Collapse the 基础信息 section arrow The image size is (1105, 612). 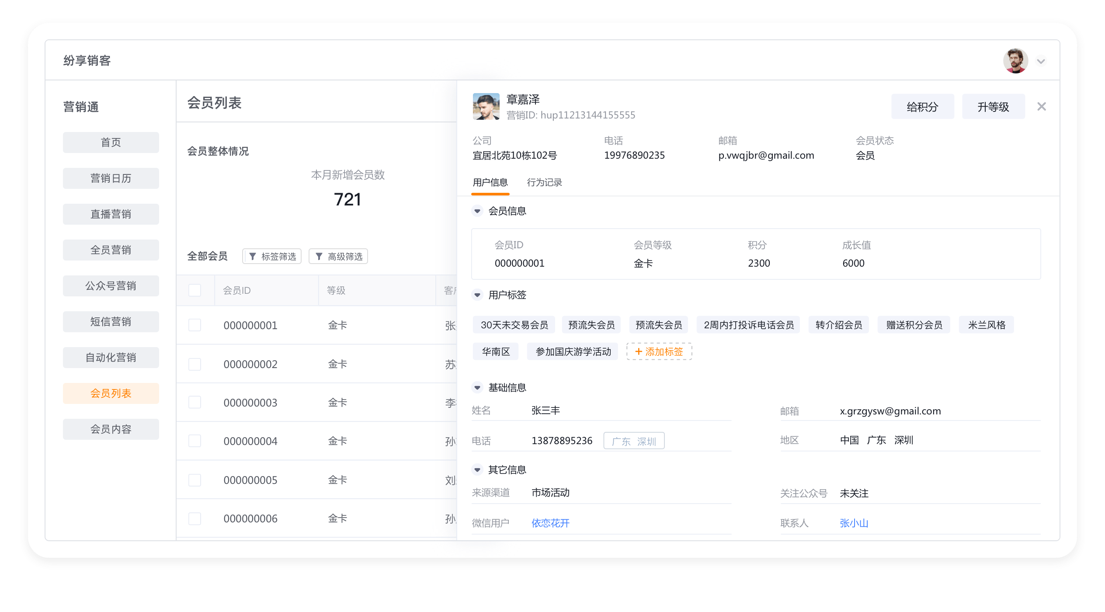pos(477,388)
